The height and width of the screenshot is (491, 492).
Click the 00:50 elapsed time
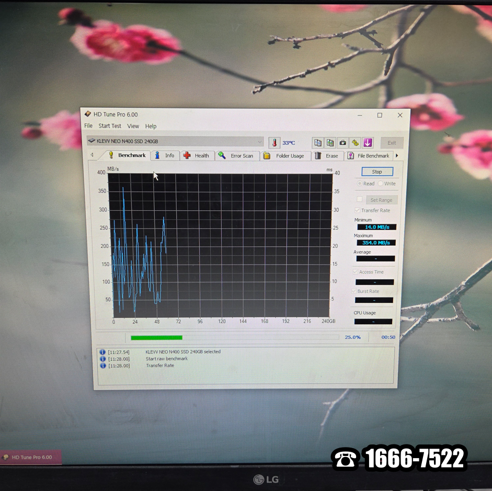click(x=388, y=337)
